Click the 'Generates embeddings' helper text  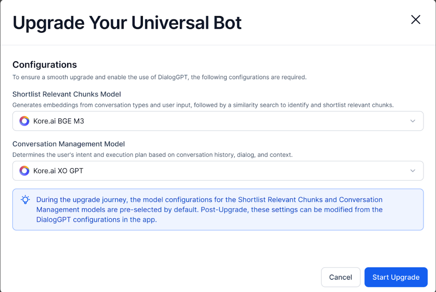click(203, 105)
